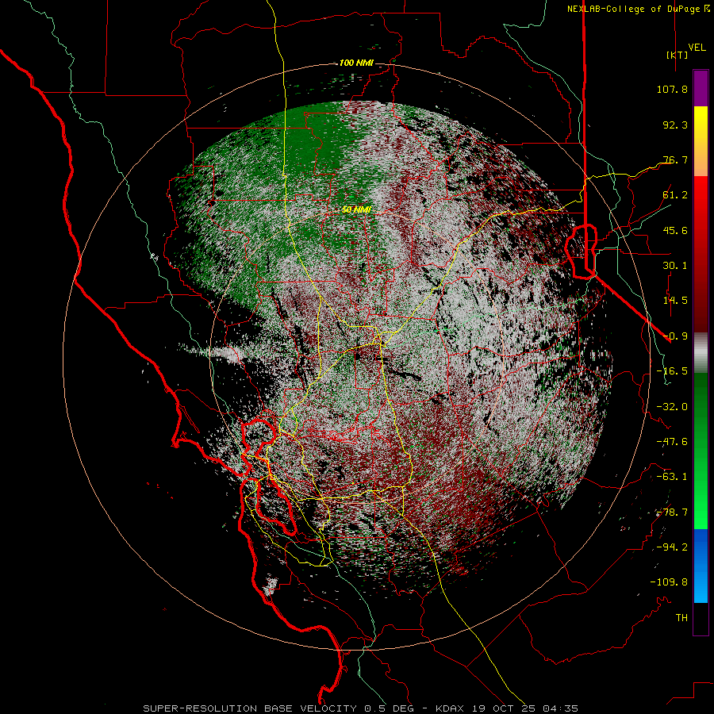Viewport: 714px width, 714px height.
Task: Select the -78.7 legend value
Action: 672,512
